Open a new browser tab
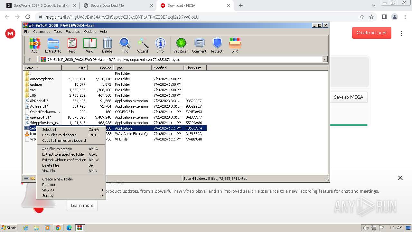The width and height of the screenshot is (412, 232). 240,5
